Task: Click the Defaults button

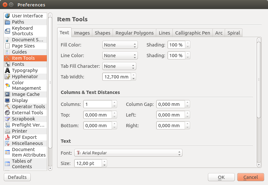Action: pos(17,177)
